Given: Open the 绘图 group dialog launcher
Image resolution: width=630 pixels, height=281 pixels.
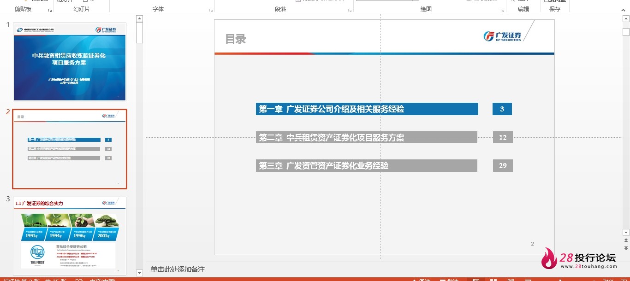Looking at the screenshot, I should [x=502, y=10].
